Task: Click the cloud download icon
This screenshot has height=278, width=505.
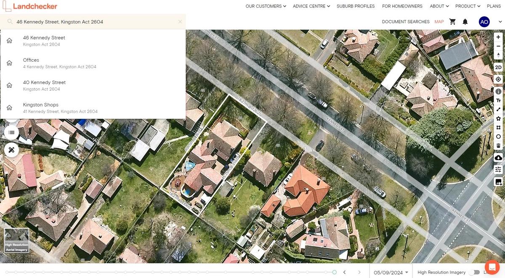Action: [498, 157]
